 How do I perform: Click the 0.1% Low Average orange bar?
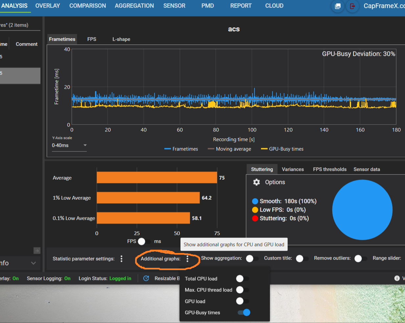(x=143, y=218)
